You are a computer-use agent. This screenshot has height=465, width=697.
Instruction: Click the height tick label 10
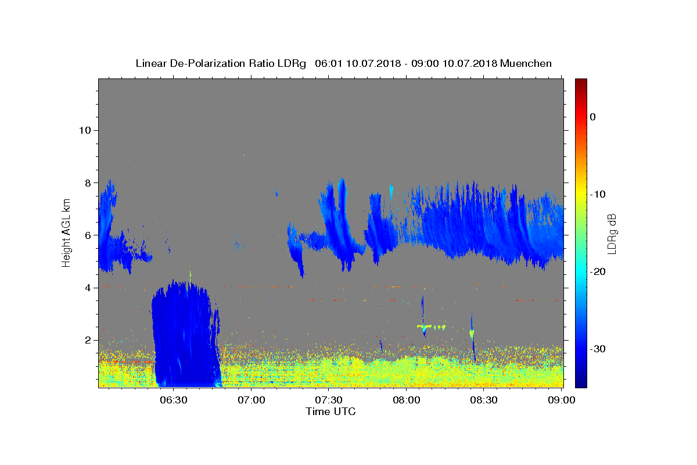[x=84, y=130]
